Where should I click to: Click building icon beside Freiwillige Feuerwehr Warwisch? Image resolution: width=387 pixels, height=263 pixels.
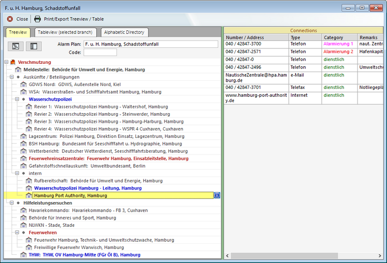(x=29, y=247)
